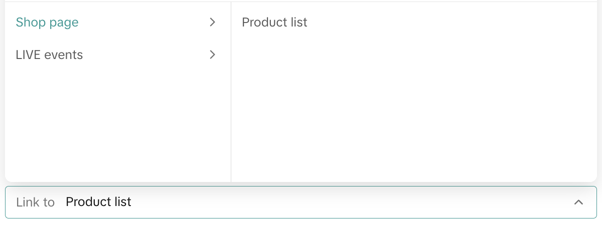This screenshot has width=602, height=225.
Task: Open the LIVE events category
Action: click(x=49, y=55)
